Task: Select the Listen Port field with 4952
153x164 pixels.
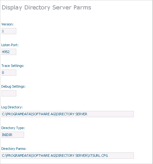Action: coord(9,52)
